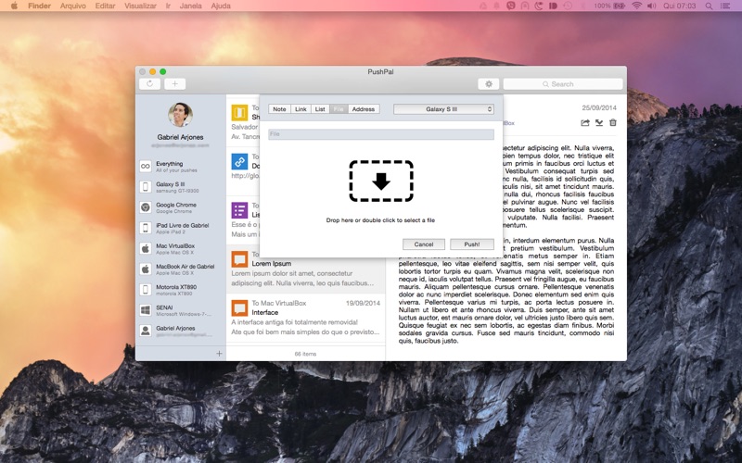Viewport: 742px width, 463px height.
Task: Click the orange note icon of Interface push
Action: (239, 308)
